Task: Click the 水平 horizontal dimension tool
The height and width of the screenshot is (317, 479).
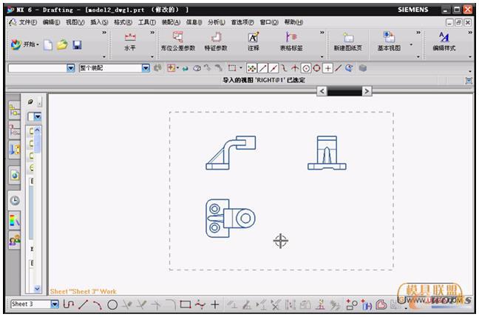Action: (129, 41)
